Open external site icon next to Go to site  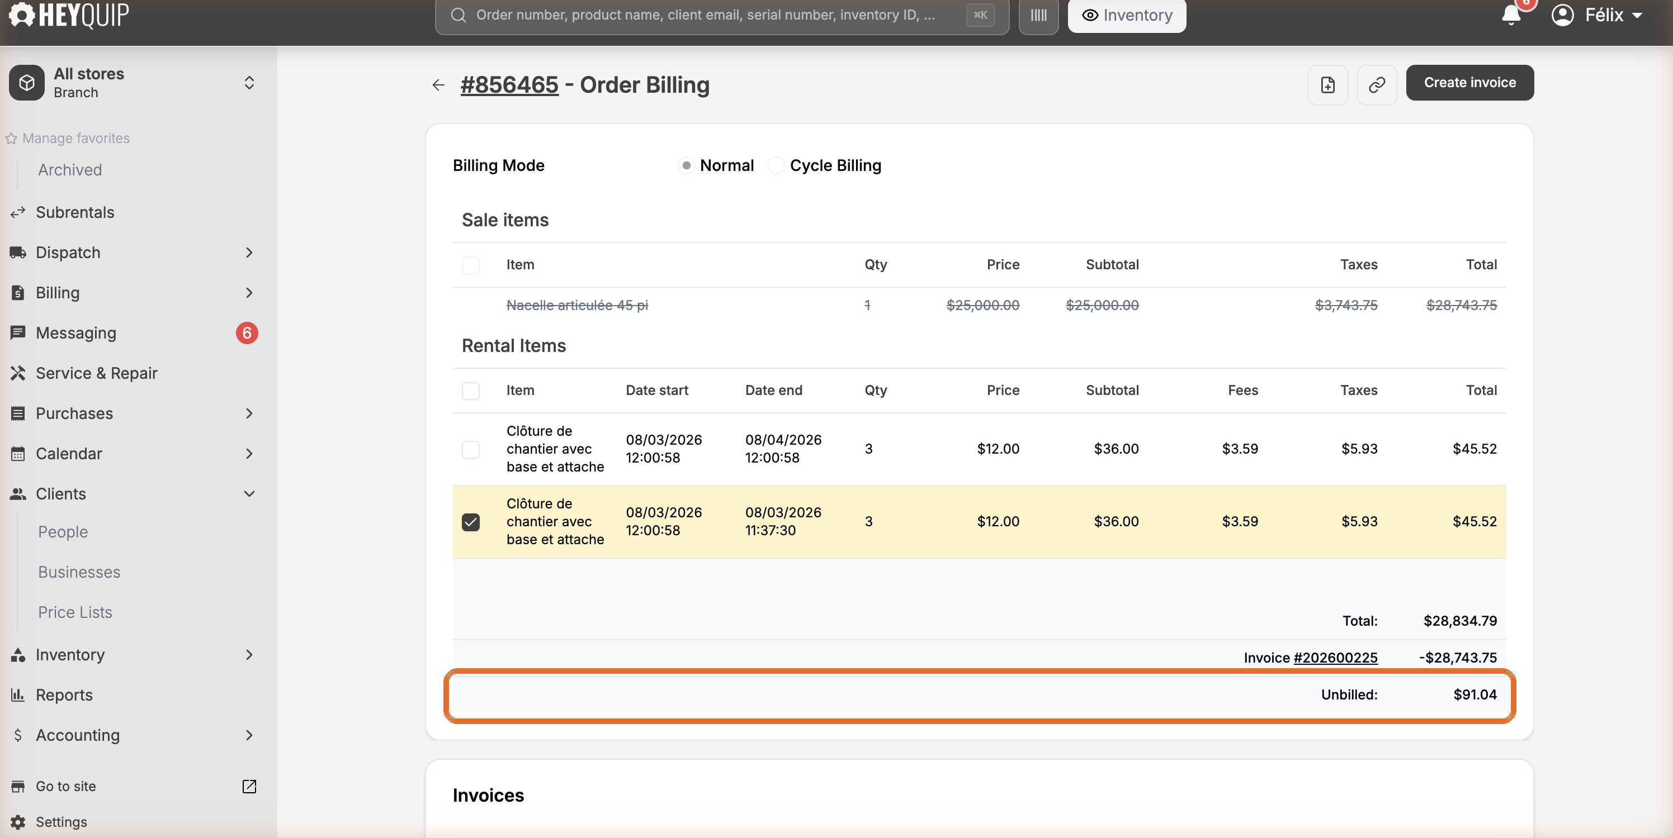point(249,787)
